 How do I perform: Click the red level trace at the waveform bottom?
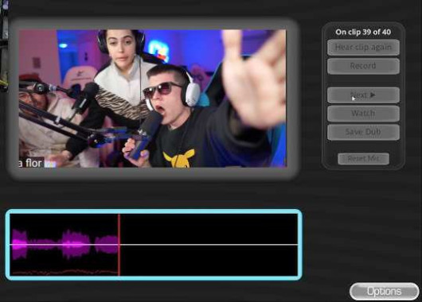(64, 272)
